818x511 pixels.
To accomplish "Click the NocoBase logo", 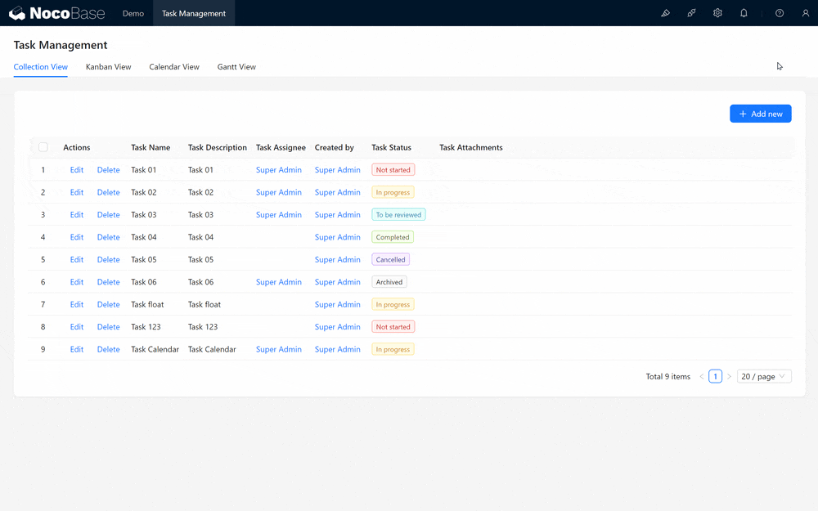I will pyautogui.click(x=57, y=13).
